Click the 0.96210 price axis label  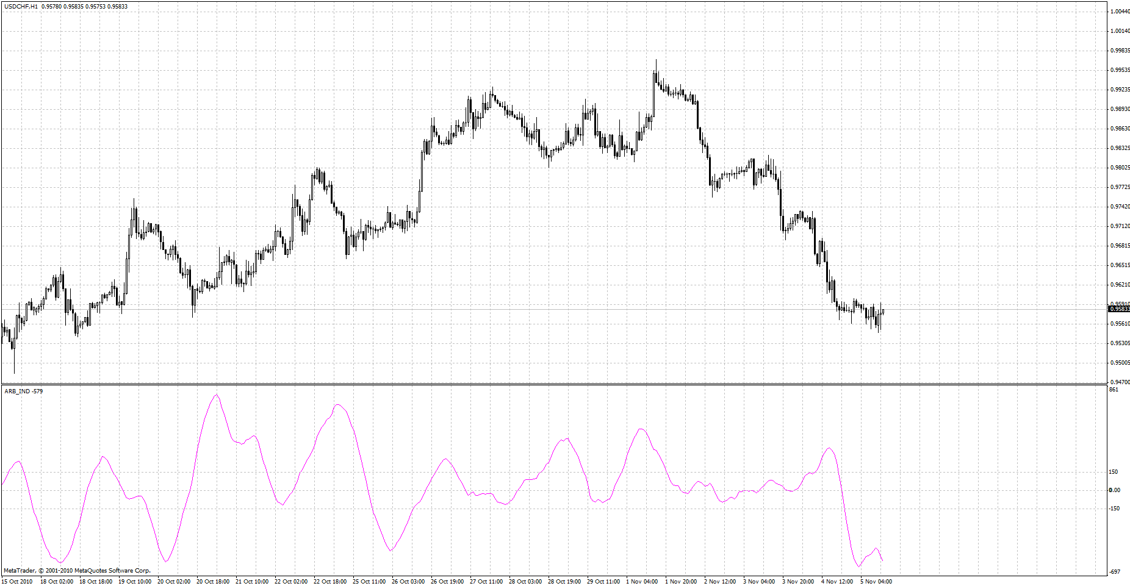coord(1120,285)
